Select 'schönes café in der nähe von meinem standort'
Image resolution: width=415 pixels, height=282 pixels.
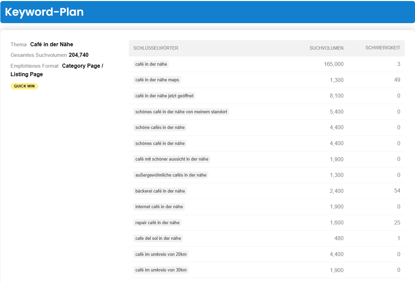(x=181, y=112)
